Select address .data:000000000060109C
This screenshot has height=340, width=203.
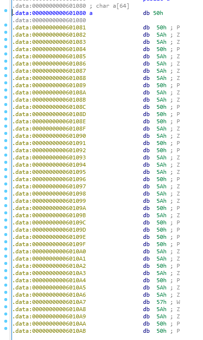pos(49,222)
